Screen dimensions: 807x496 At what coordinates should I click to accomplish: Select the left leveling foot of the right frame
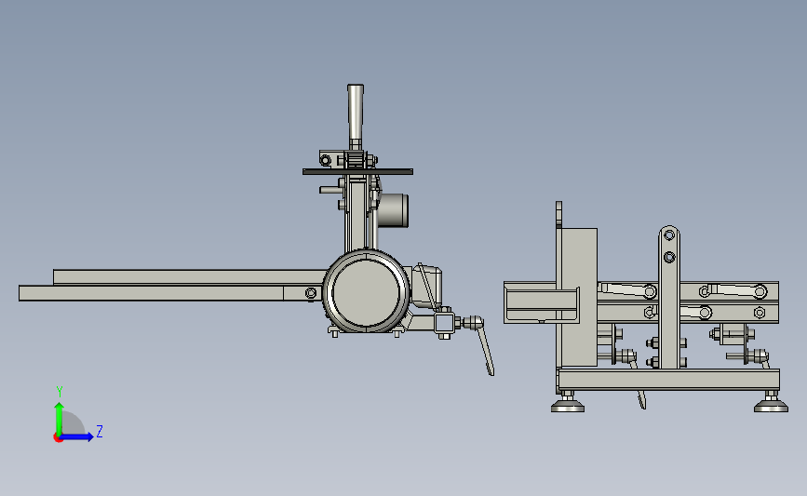[x=568, y=403]
